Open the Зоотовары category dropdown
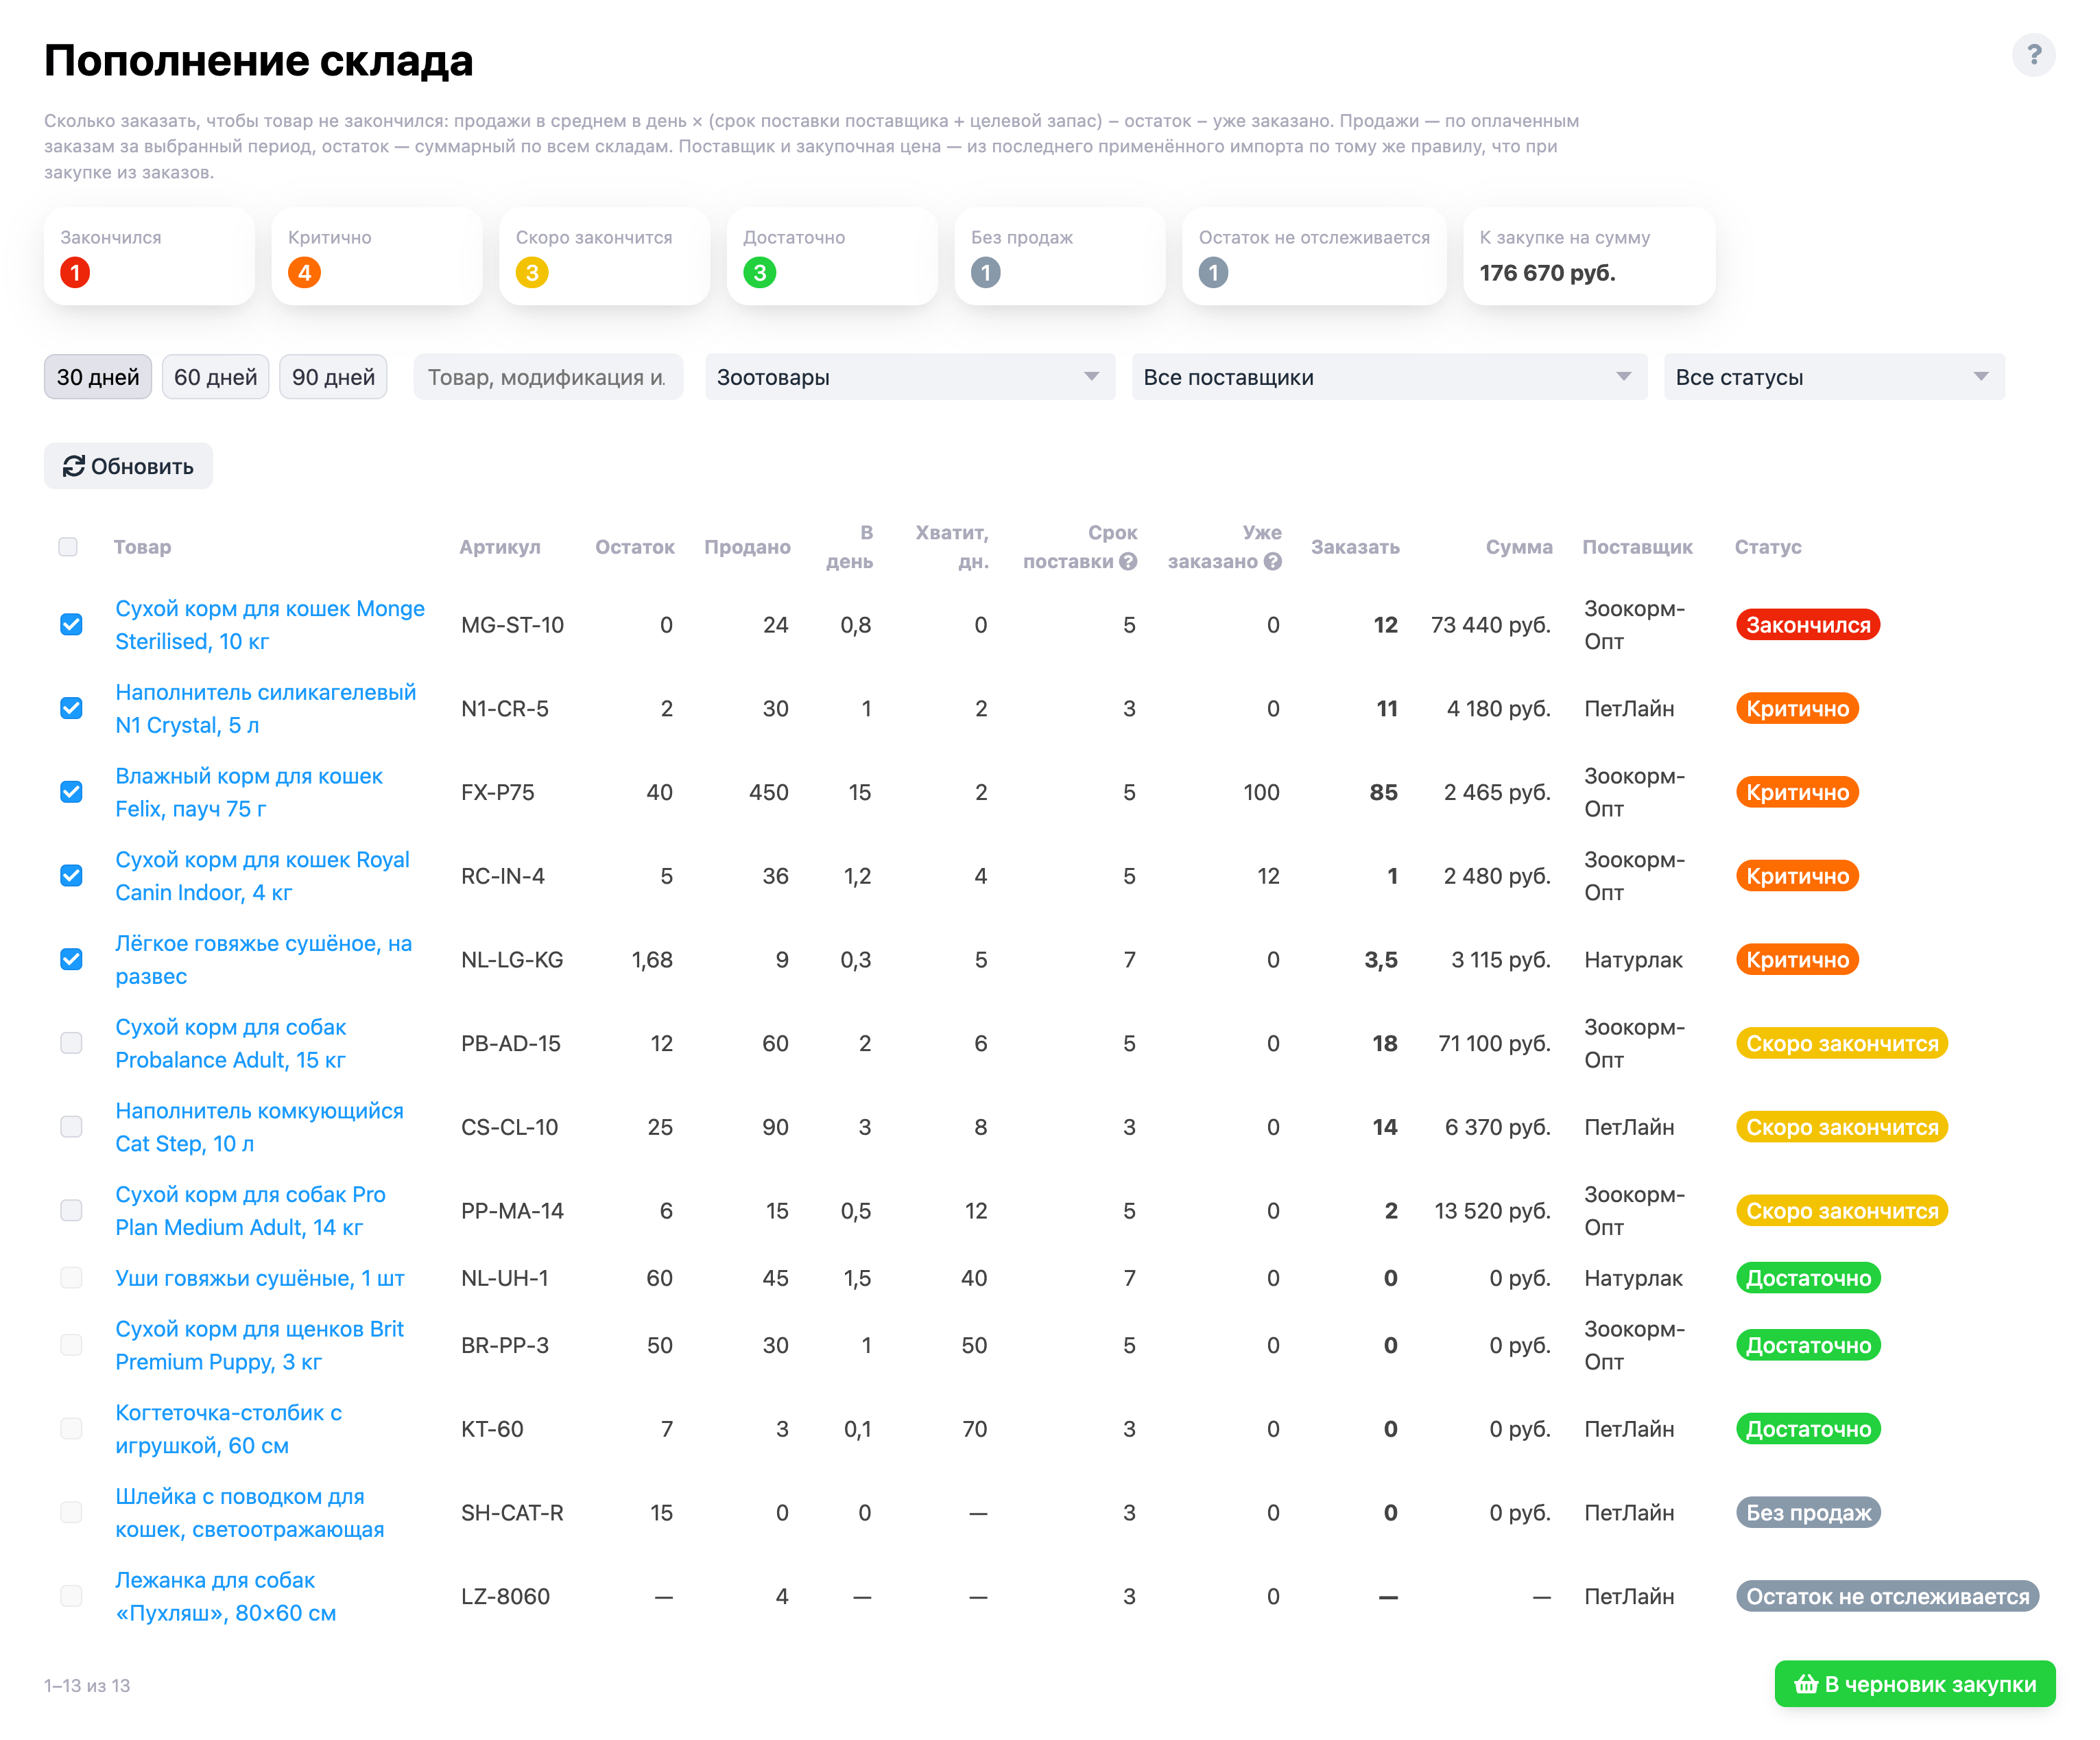2100x1740 pixels. [x=909, y=377]
